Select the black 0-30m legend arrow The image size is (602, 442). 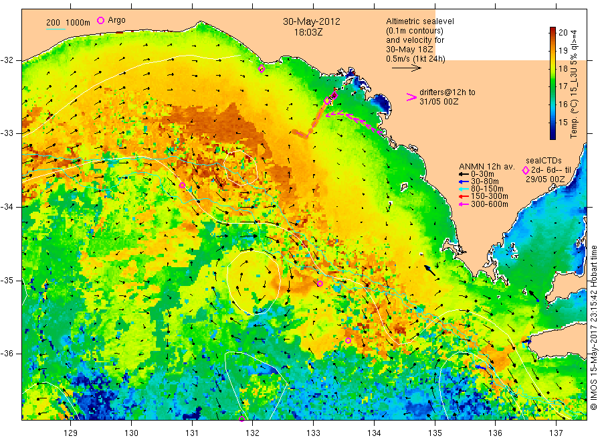(x=464, y=175)
